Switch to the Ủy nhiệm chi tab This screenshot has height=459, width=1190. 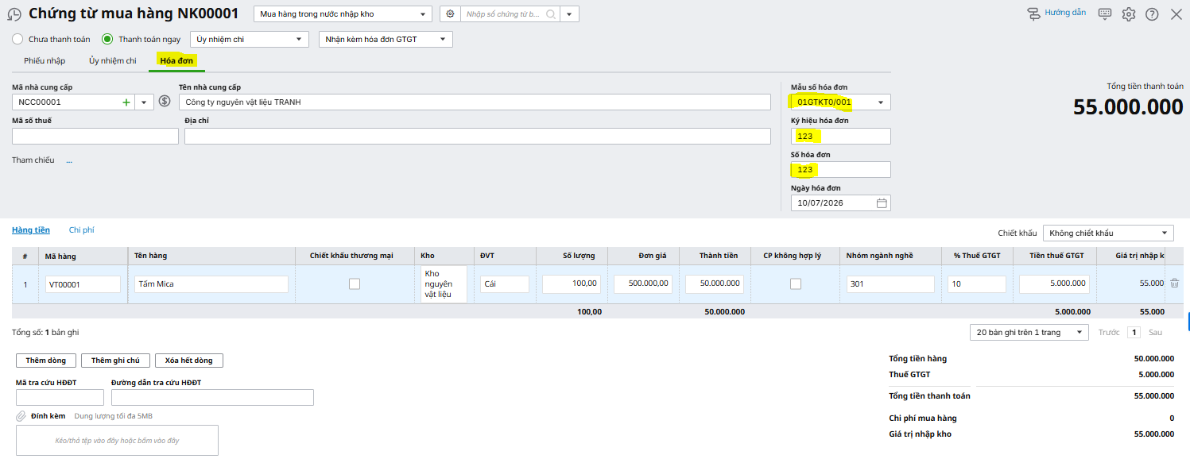(113, 60)
